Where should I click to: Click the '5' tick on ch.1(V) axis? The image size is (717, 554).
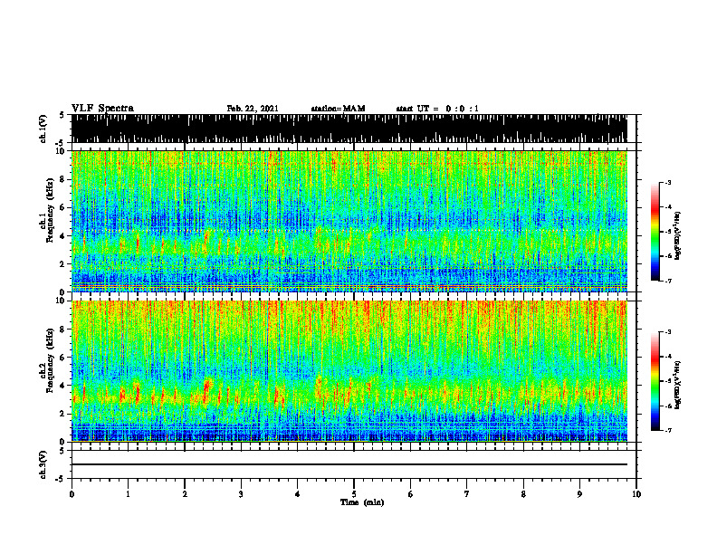[62, 115]
